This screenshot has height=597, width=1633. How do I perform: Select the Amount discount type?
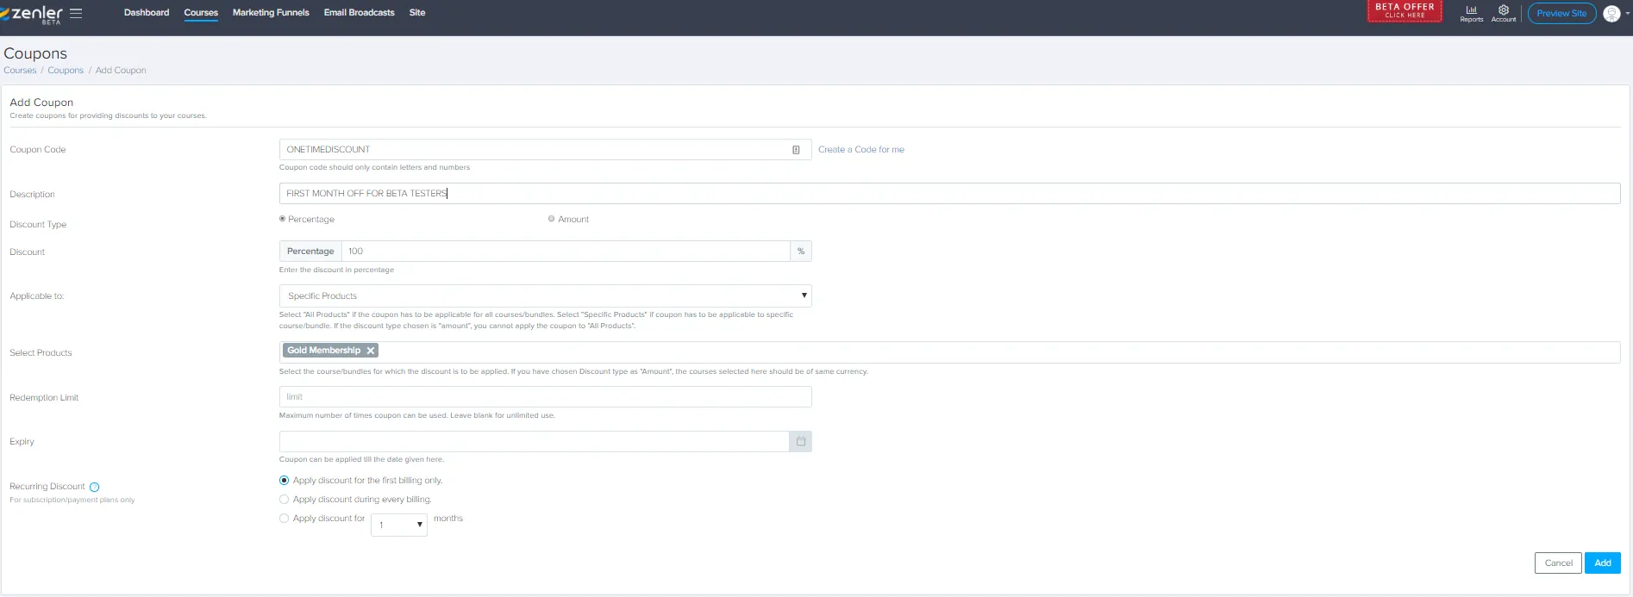pyautogui.click(x=552, y=219)
